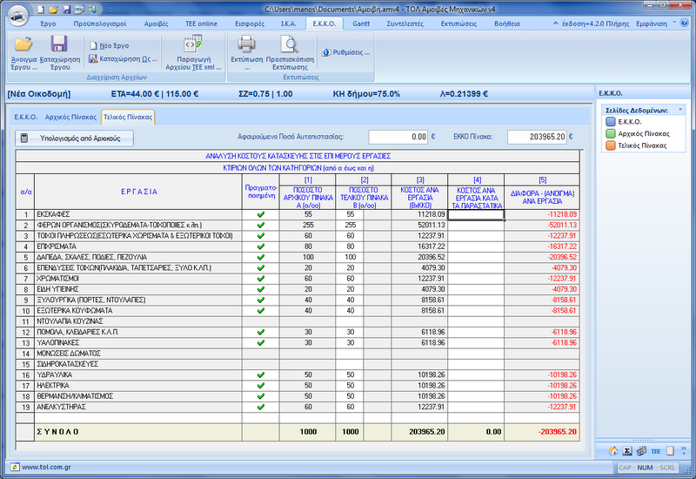Toggle the checkmark for ΕΚΣΚΑΦΕΣ row
Viewport: 696px width, 479px height.
point(261,214)
